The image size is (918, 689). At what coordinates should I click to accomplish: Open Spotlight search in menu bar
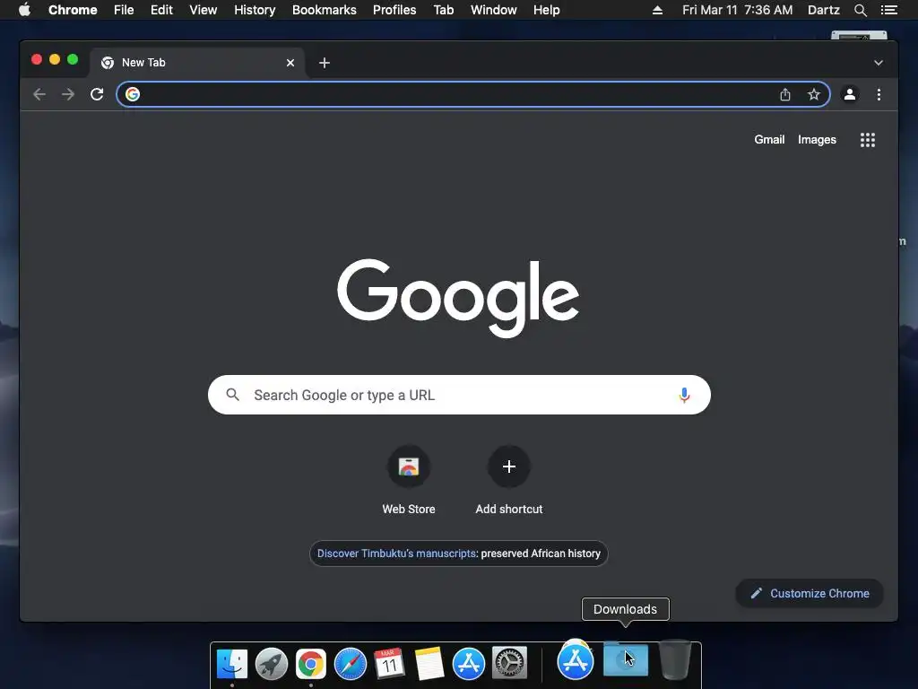click(860, 10)
